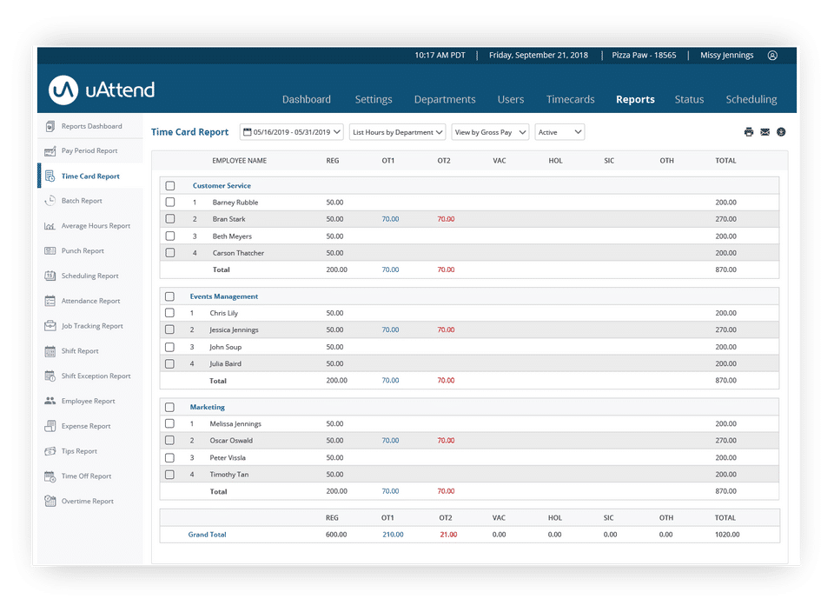Select all Marketing employees checkbox

[169, 407]
